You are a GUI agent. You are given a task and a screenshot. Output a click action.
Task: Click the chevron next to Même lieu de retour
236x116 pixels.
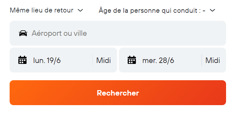click(80, 10)
